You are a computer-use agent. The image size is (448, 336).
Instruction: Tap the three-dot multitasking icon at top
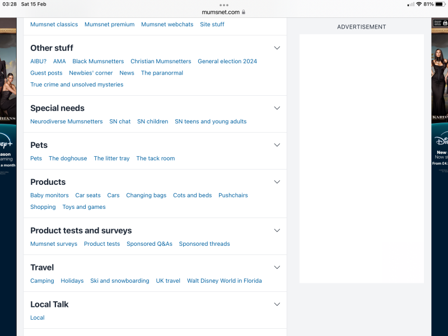click(224, 4)
